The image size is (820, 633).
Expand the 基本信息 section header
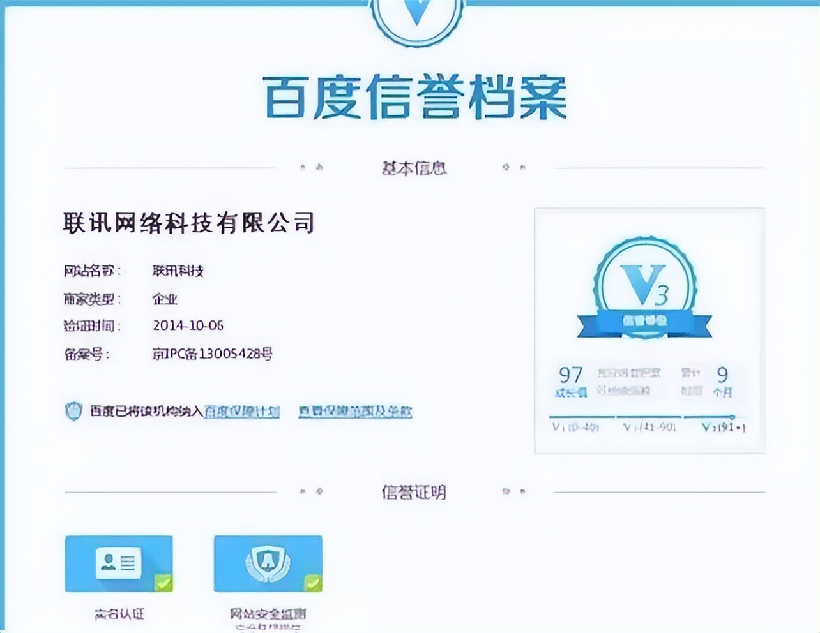[x=415, y=168]
